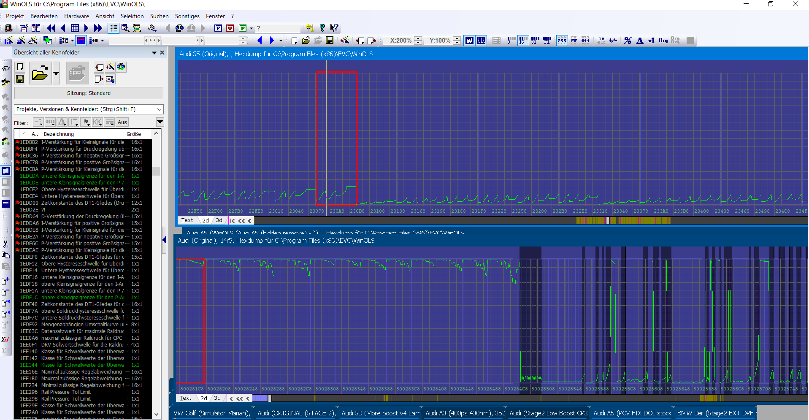Viewport: 809px width, 420px height.
Task: Click the magic wand chart icon at toolbar start
Action: point(8,41)
